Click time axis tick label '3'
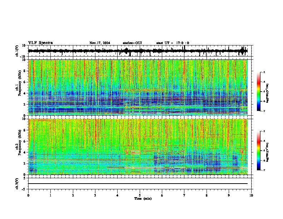The height and width of the screenshot is (219, 283). (95, 195)
